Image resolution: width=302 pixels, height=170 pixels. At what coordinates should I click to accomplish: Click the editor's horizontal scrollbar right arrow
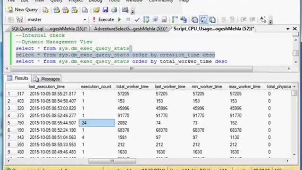[x=289, y=68]
